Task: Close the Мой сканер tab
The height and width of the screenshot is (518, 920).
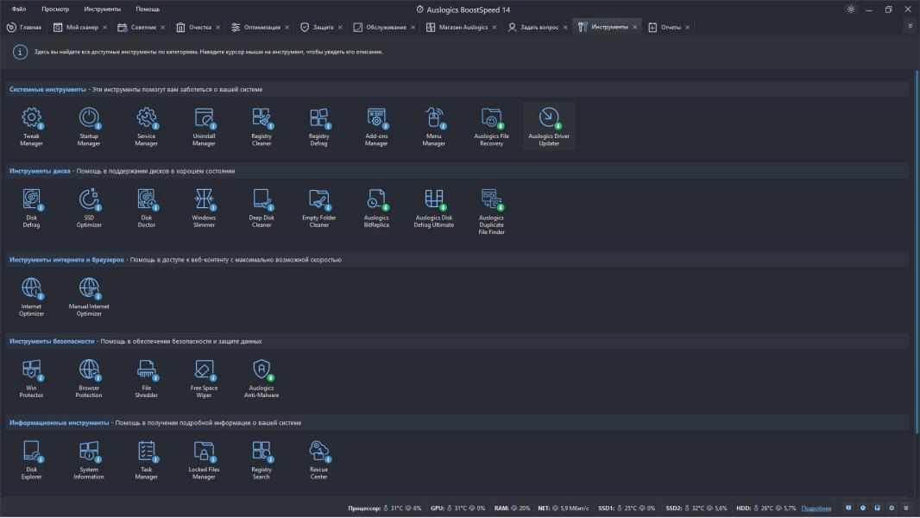Action: pos(105,28)
